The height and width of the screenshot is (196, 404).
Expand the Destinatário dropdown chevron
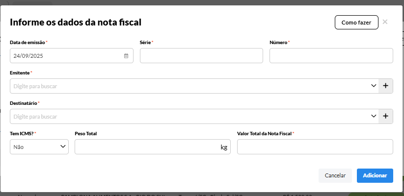[373, 117]
